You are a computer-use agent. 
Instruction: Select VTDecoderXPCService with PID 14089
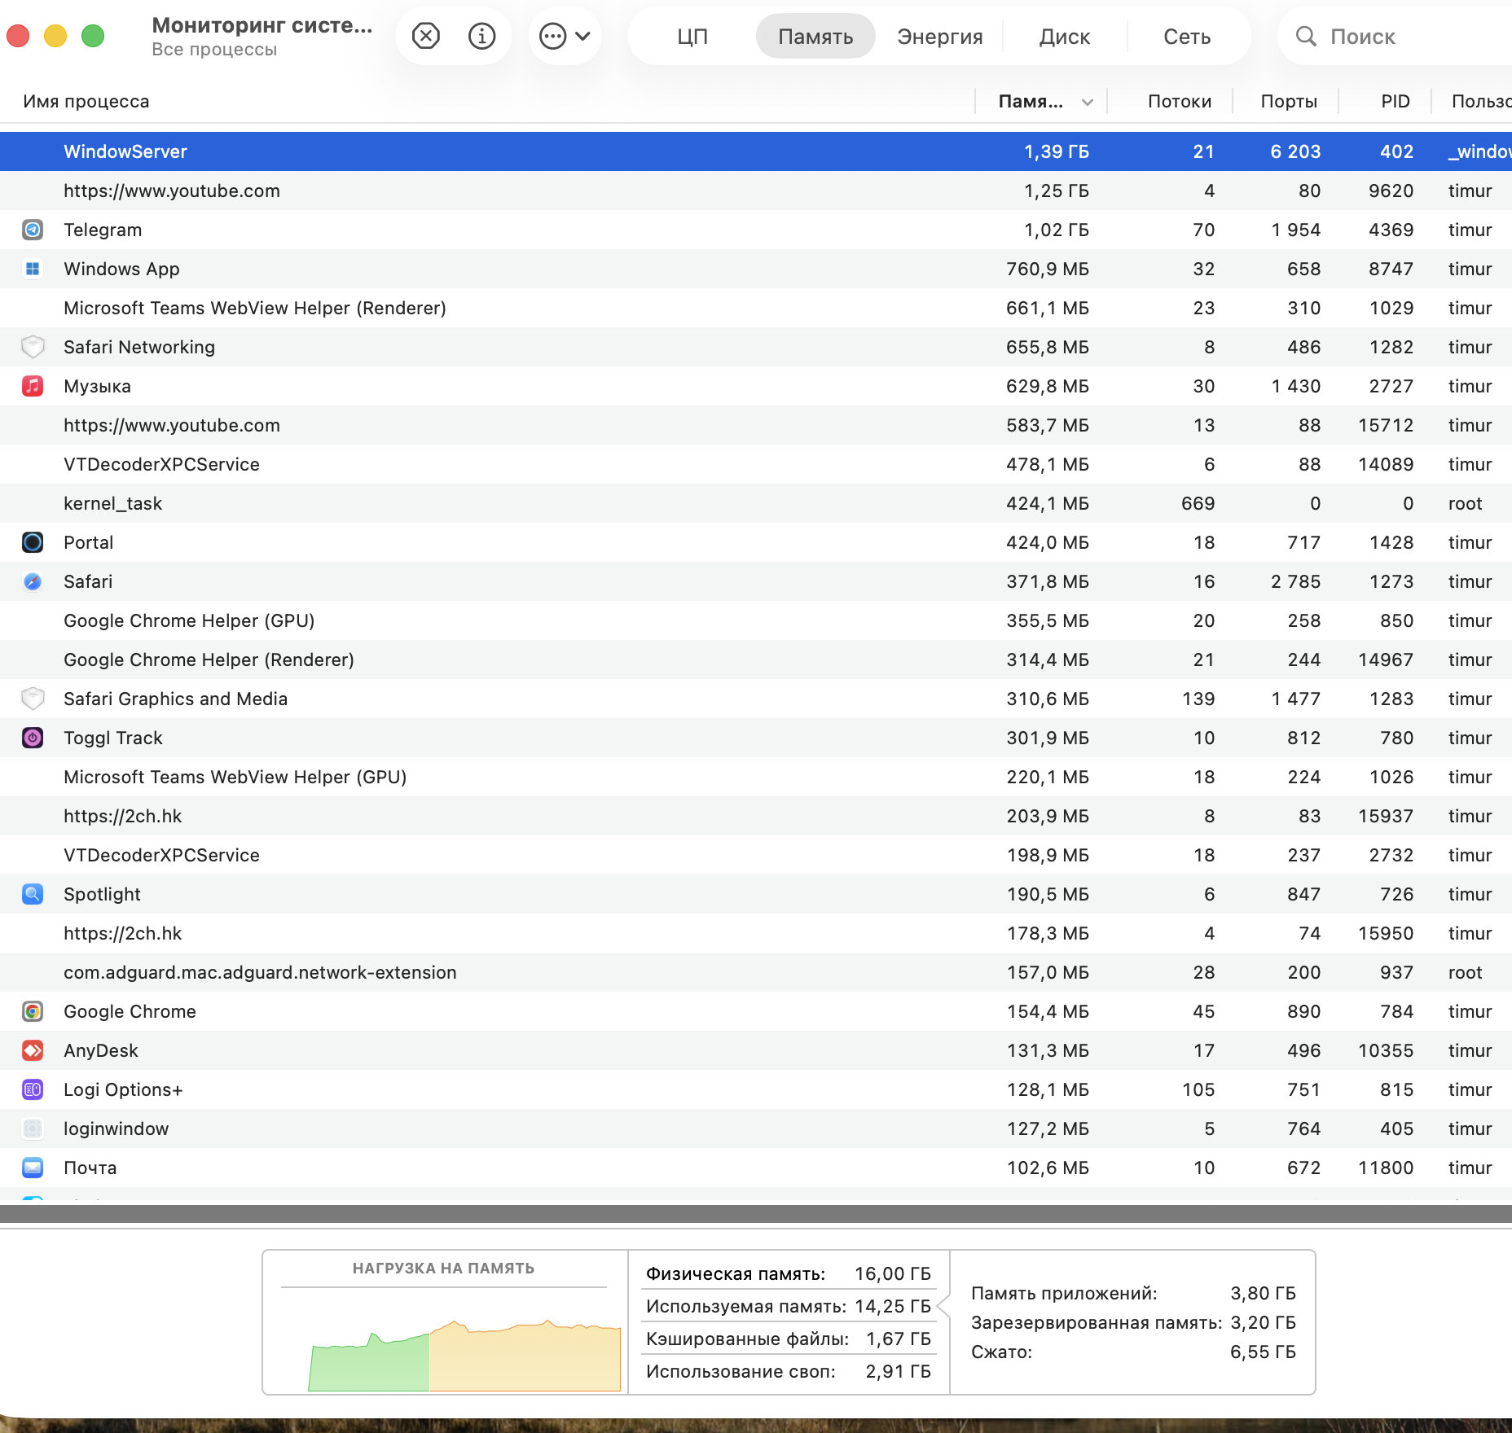pos(756,464)
